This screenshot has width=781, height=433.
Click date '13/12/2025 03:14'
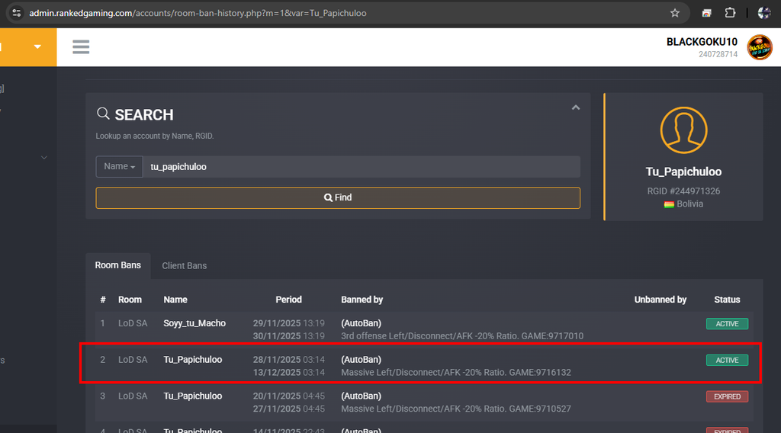point(288,372)
